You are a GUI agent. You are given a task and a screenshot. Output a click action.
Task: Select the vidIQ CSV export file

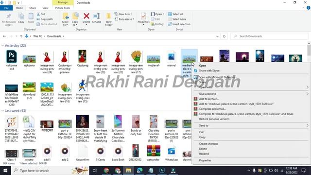[29, 129]
